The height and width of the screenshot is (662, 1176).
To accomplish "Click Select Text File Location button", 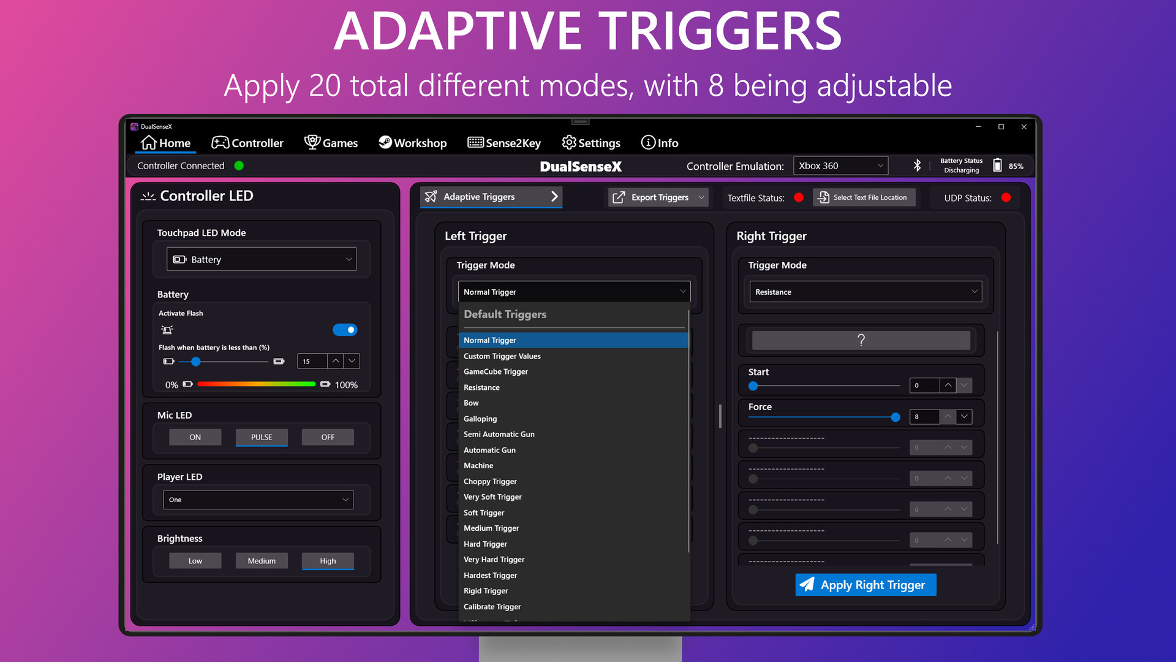I will click(x=861, y=196).
